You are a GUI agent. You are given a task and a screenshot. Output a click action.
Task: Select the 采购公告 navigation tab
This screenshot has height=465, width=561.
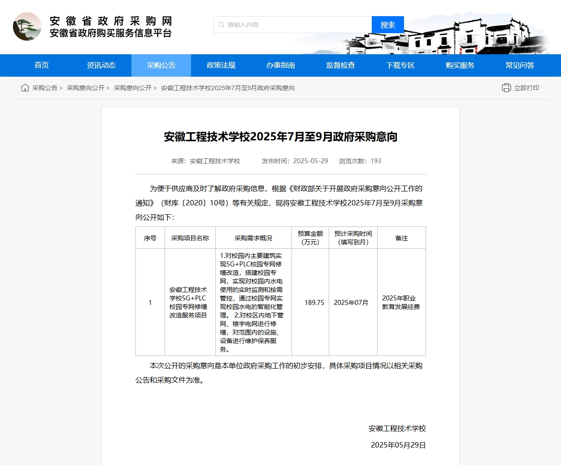161,65
